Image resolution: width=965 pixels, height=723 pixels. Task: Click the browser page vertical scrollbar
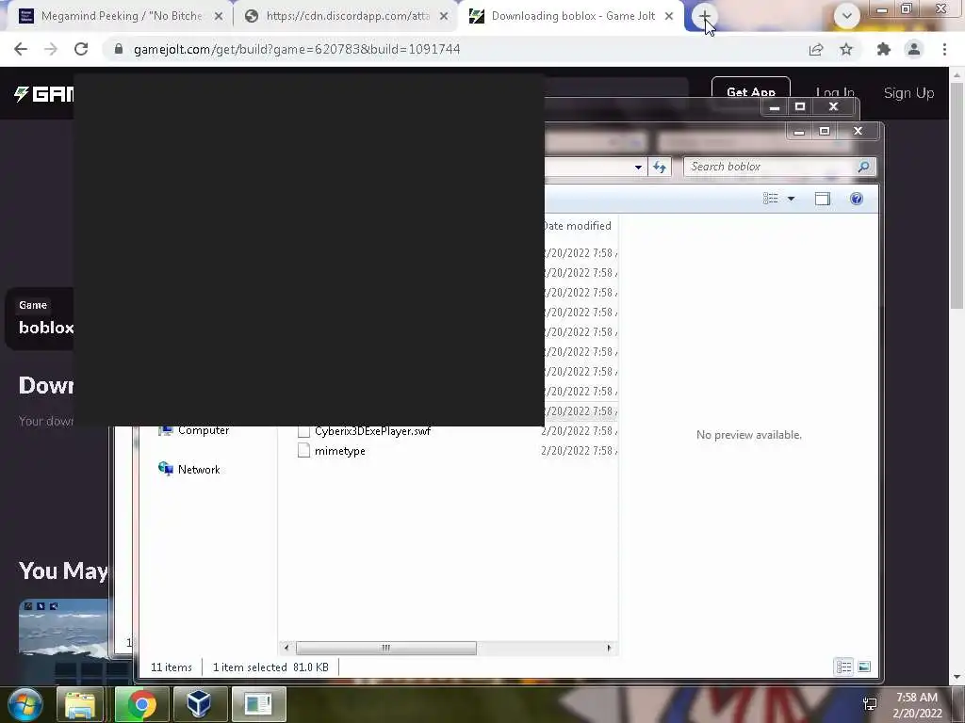pos(956,197)
